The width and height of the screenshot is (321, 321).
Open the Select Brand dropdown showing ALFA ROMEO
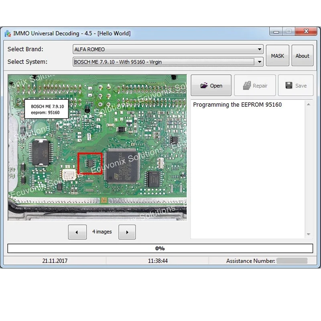click(x=168, y=49)
